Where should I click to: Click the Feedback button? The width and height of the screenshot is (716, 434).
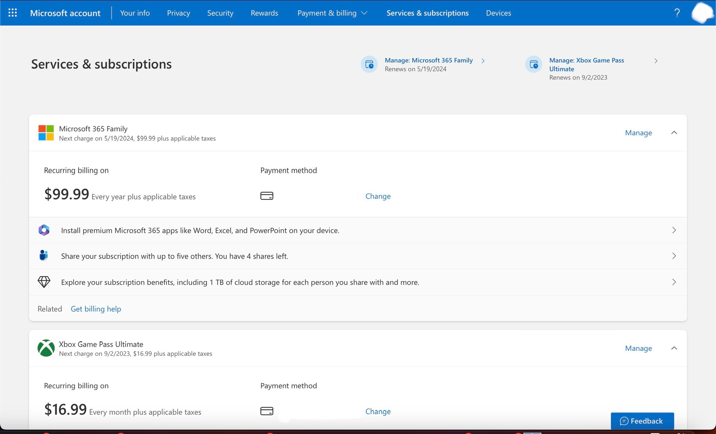[642, 421]
